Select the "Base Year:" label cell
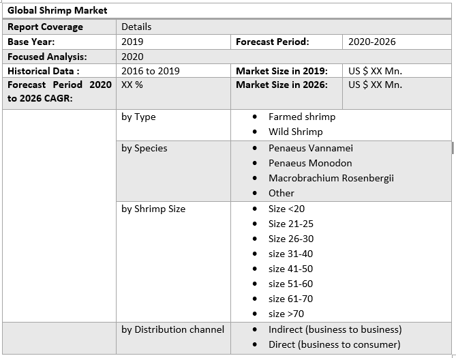This screenshot has width=456, height=358. click(31, 42)
